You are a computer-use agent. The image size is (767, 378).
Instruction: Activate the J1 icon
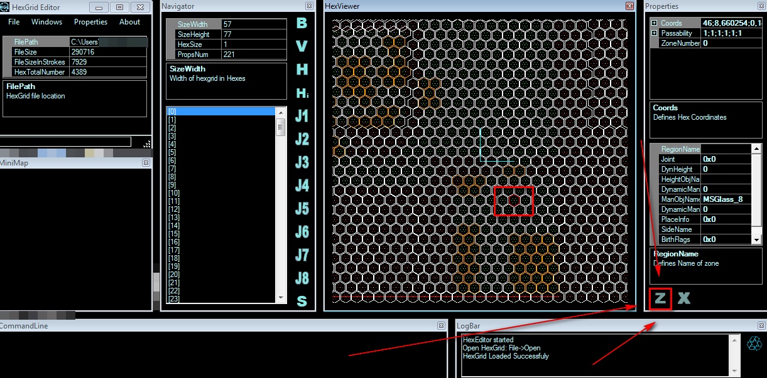pyautogui.click(x=302, y=116)
